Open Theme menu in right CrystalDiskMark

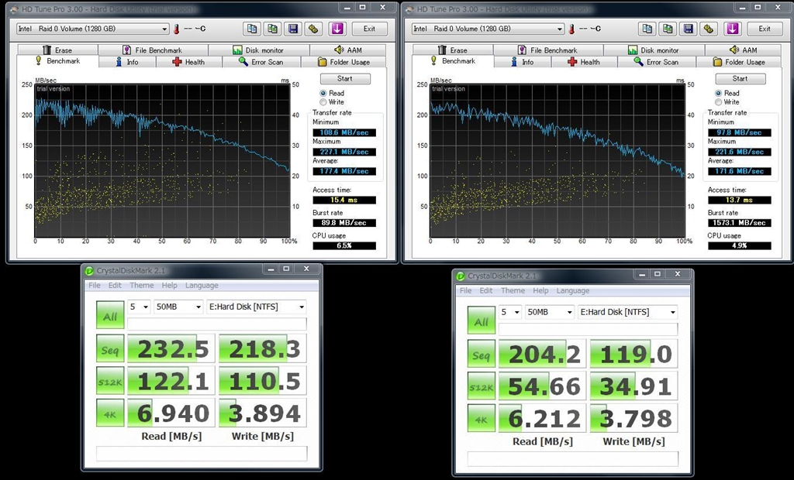[513, 291]
